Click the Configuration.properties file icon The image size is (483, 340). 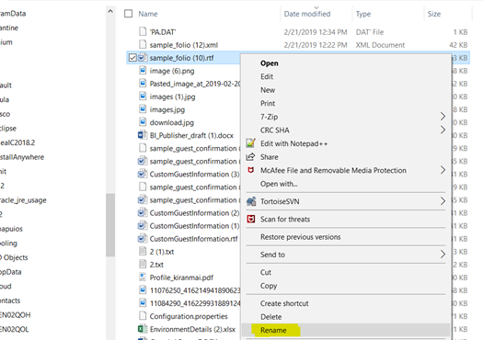point(143,316)
